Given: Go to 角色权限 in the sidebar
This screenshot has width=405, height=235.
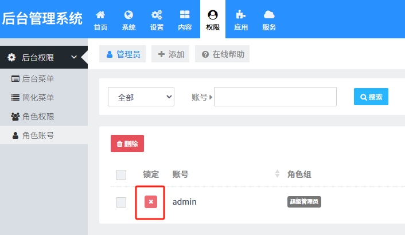Looking at the screenshot, I should (x=38, y=117).
